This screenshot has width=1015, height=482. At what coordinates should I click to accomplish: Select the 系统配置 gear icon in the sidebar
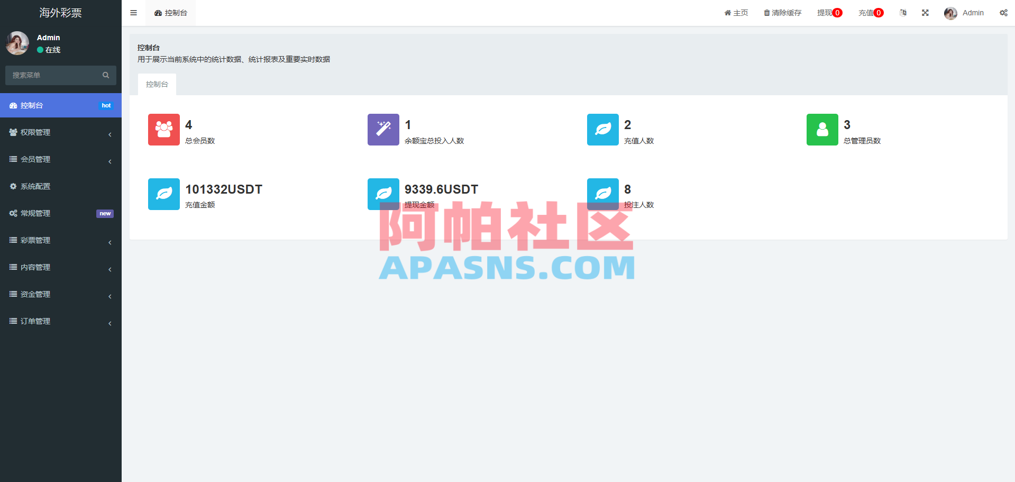coord(14,186)
